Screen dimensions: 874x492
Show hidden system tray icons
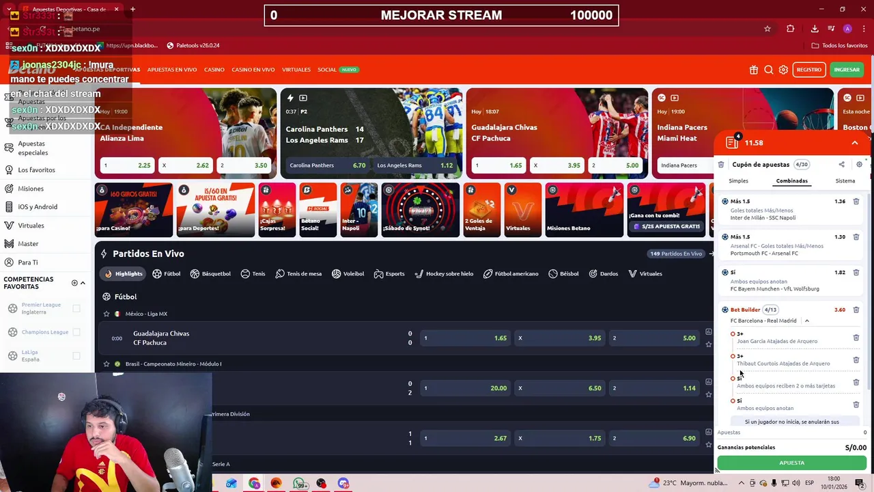[742, 483]
